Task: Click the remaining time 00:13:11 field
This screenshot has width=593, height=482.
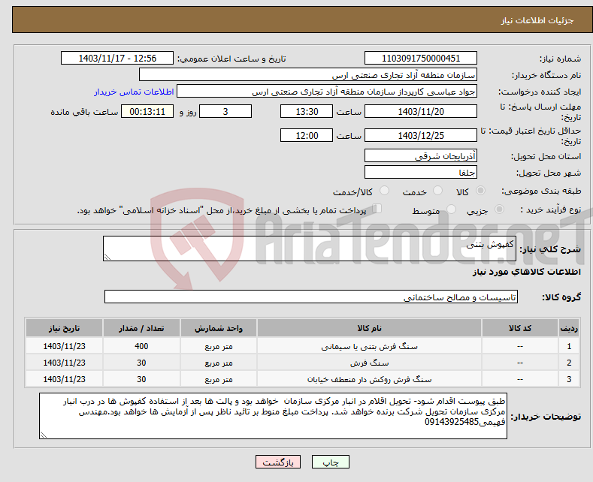Action: pyautogui.click(x=147, y=111)
